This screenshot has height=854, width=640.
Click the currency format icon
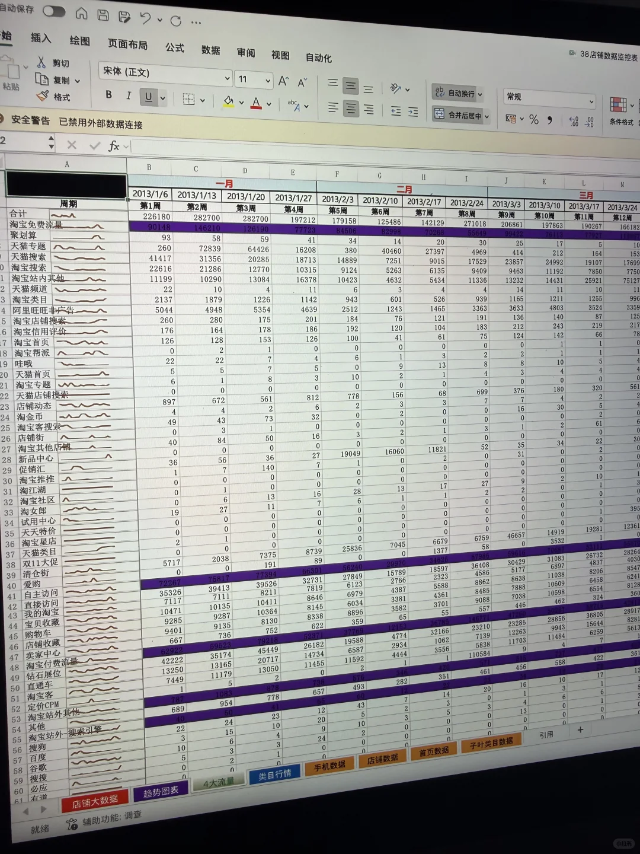[x=510, y=119]
